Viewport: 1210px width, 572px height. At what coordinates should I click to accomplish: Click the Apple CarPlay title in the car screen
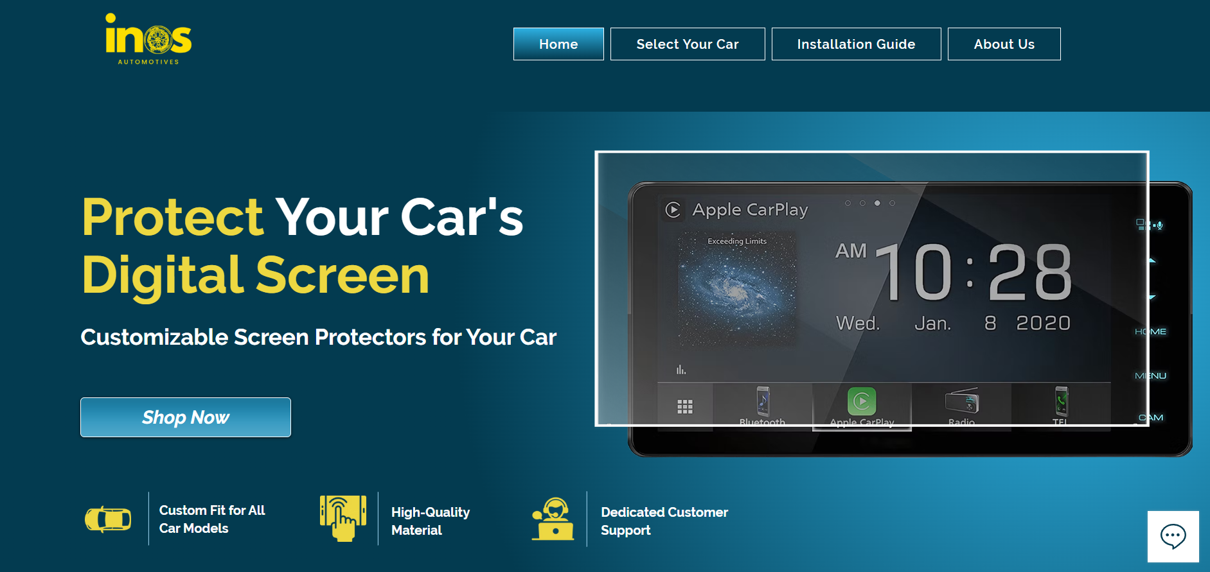point(750,210)
